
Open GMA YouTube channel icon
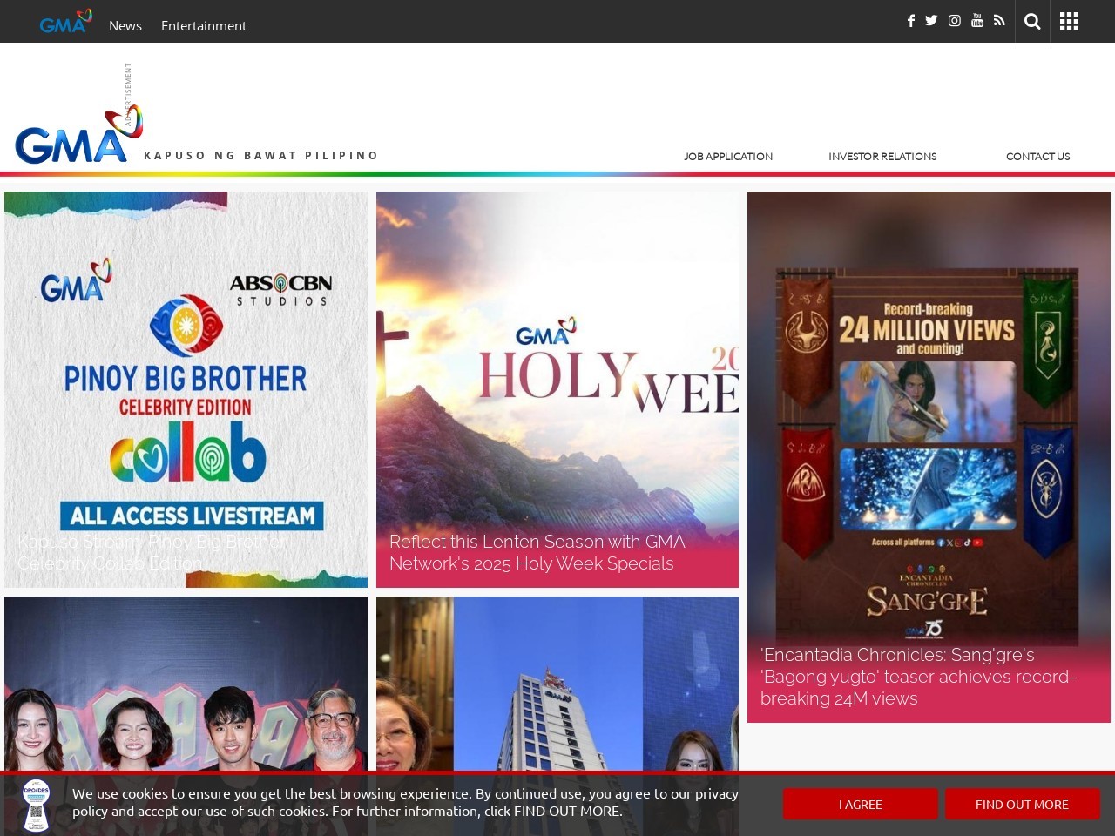(x=977, y=21)
